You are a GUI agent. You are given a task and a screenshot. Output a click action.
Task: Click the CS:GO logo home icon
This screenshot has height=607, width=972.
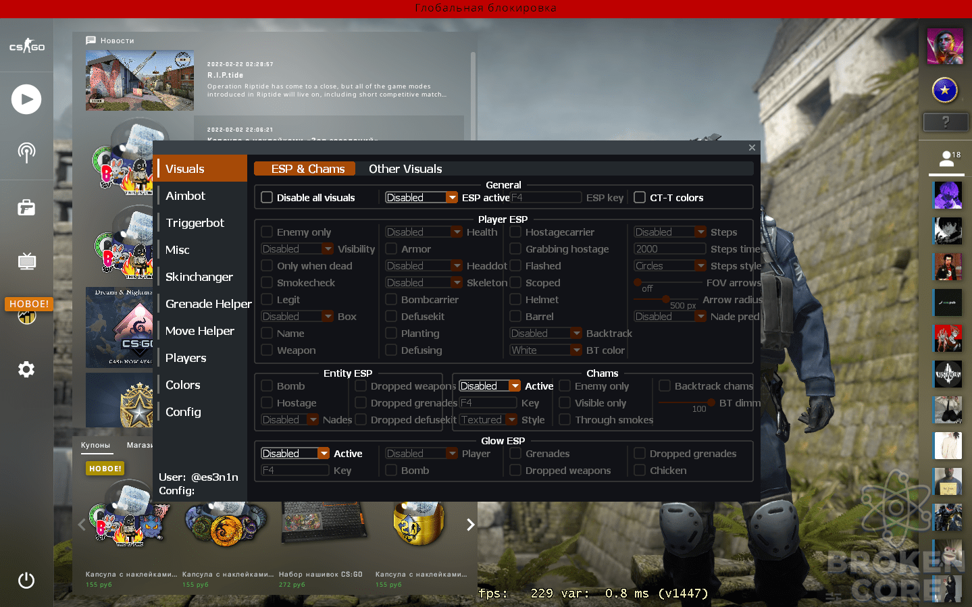click(26, 46)
